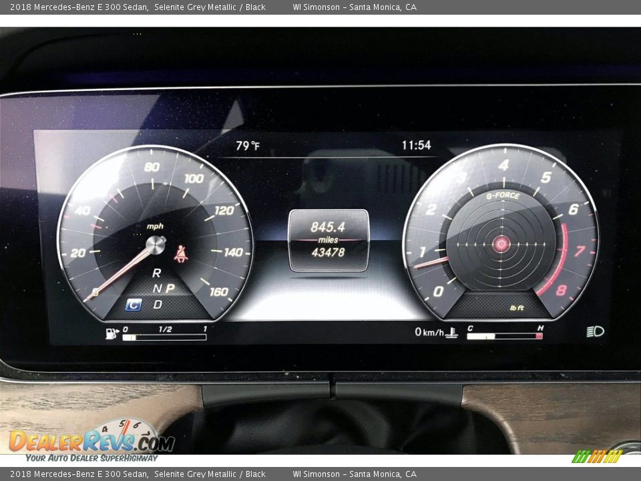Tap the 160 mark on speedometer
The image size is (641, 481).
click(x=219, y=292)
